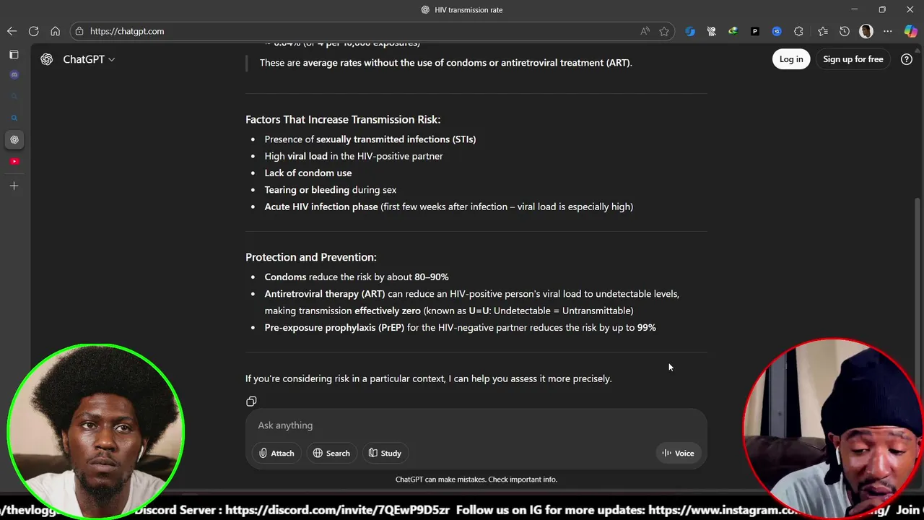Image resolution: width=924 pixels, height=520 pixels.
Task: Click 'Tearing or bleeding' bullet text
Action: point(307,190)
